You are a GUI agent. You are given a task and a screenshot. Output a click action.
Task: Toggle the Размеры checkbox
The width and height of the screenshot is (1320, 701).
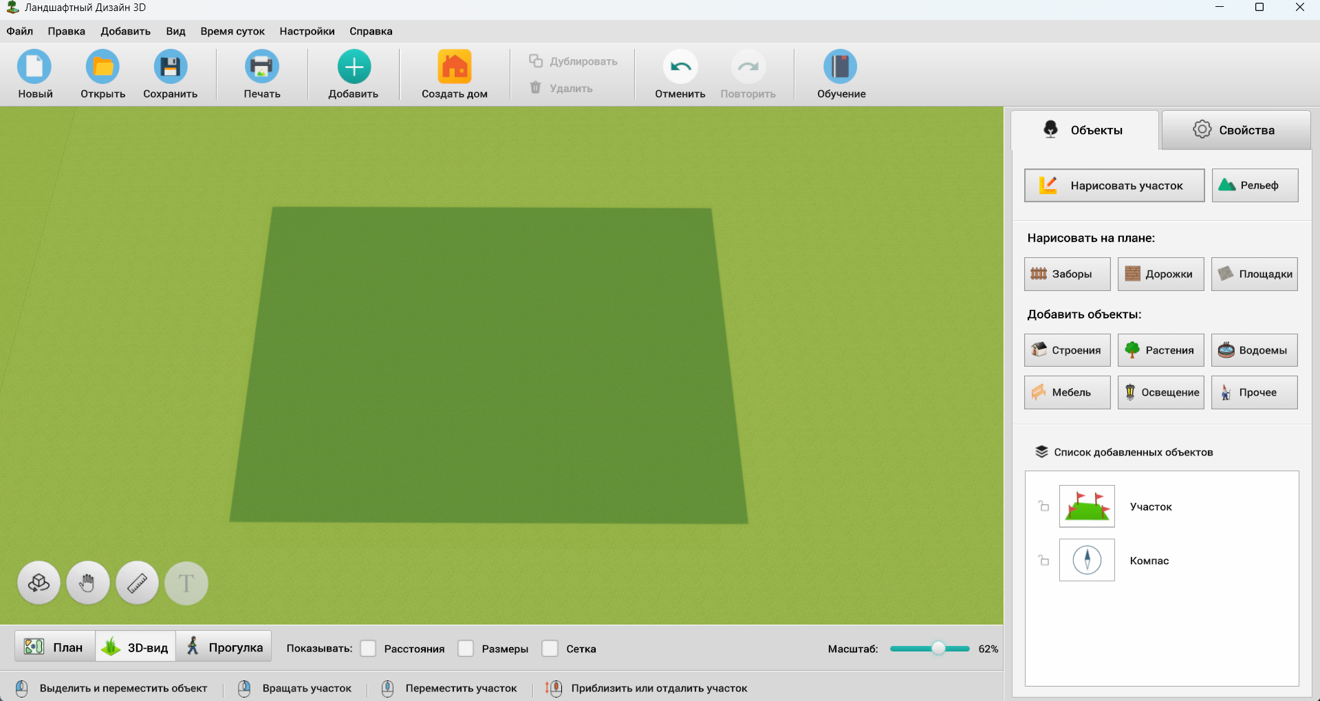[x=466, y=649]
